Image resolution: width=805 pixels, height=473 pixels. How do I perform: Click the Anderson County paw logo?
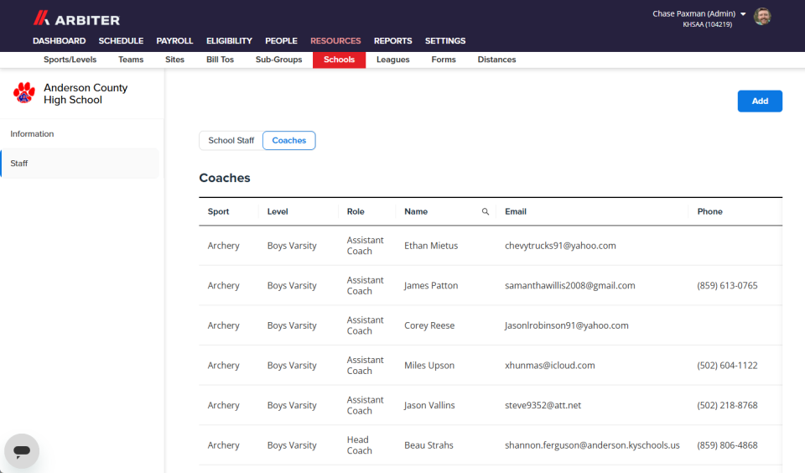23,93
